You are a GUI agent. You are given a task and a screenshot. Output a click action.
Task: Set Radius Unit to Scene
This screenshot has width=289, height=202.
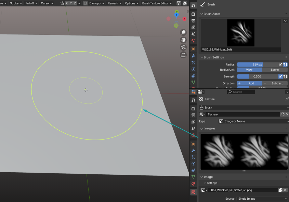tap(275, 70)
